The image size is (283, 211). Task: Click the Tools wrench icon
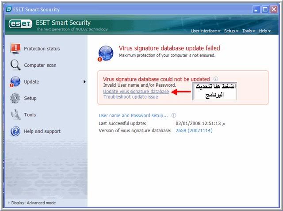point(15,115)
